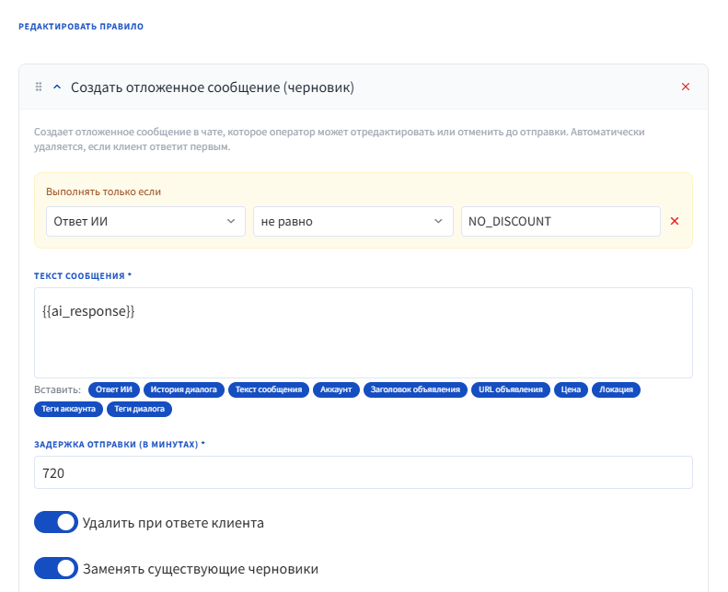Image resolution: width=728 pixels, height=592 pixels.
Task: Insert the 'Ответ ИИ' variable chip
Action: point(114,389)
